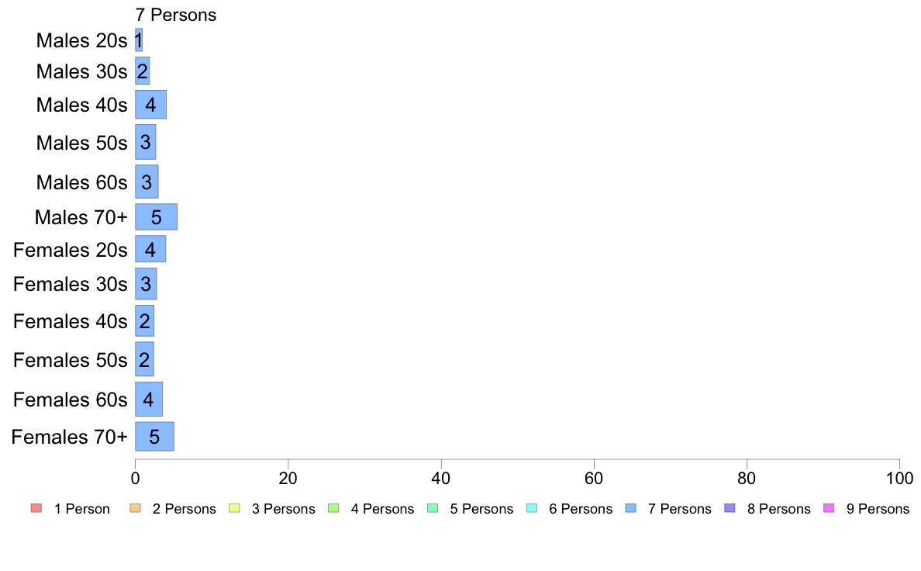The height and width of the screenshot is (571, 921).
Task: Select the 2 Persons legend swatch
Action: [x=135, y=508]
